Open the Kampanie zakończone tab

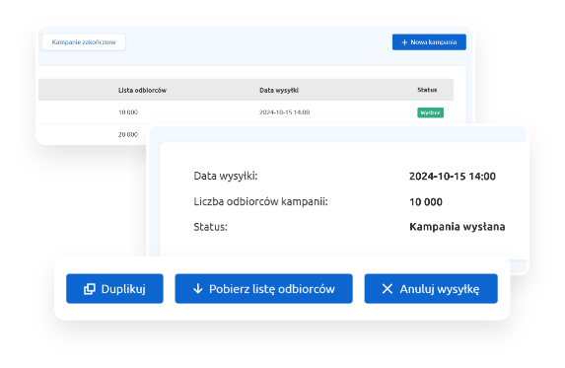click(x=84, y=42)
